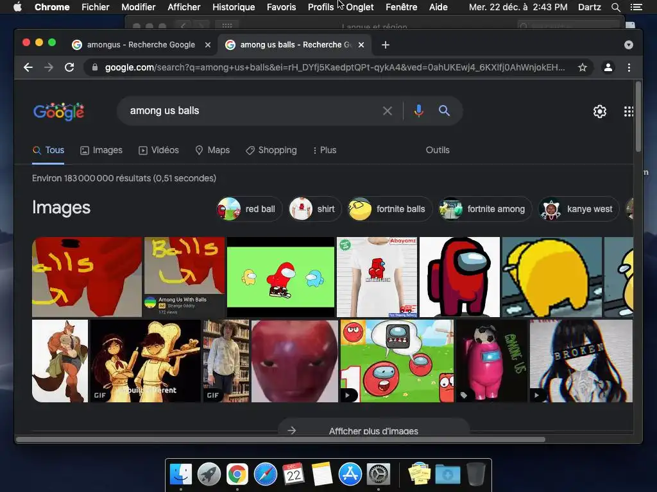The height and width of the screenshot is (492, 657).
Task: Go back to the previous page
Action: pyautogui.click(x=28, y=67)
